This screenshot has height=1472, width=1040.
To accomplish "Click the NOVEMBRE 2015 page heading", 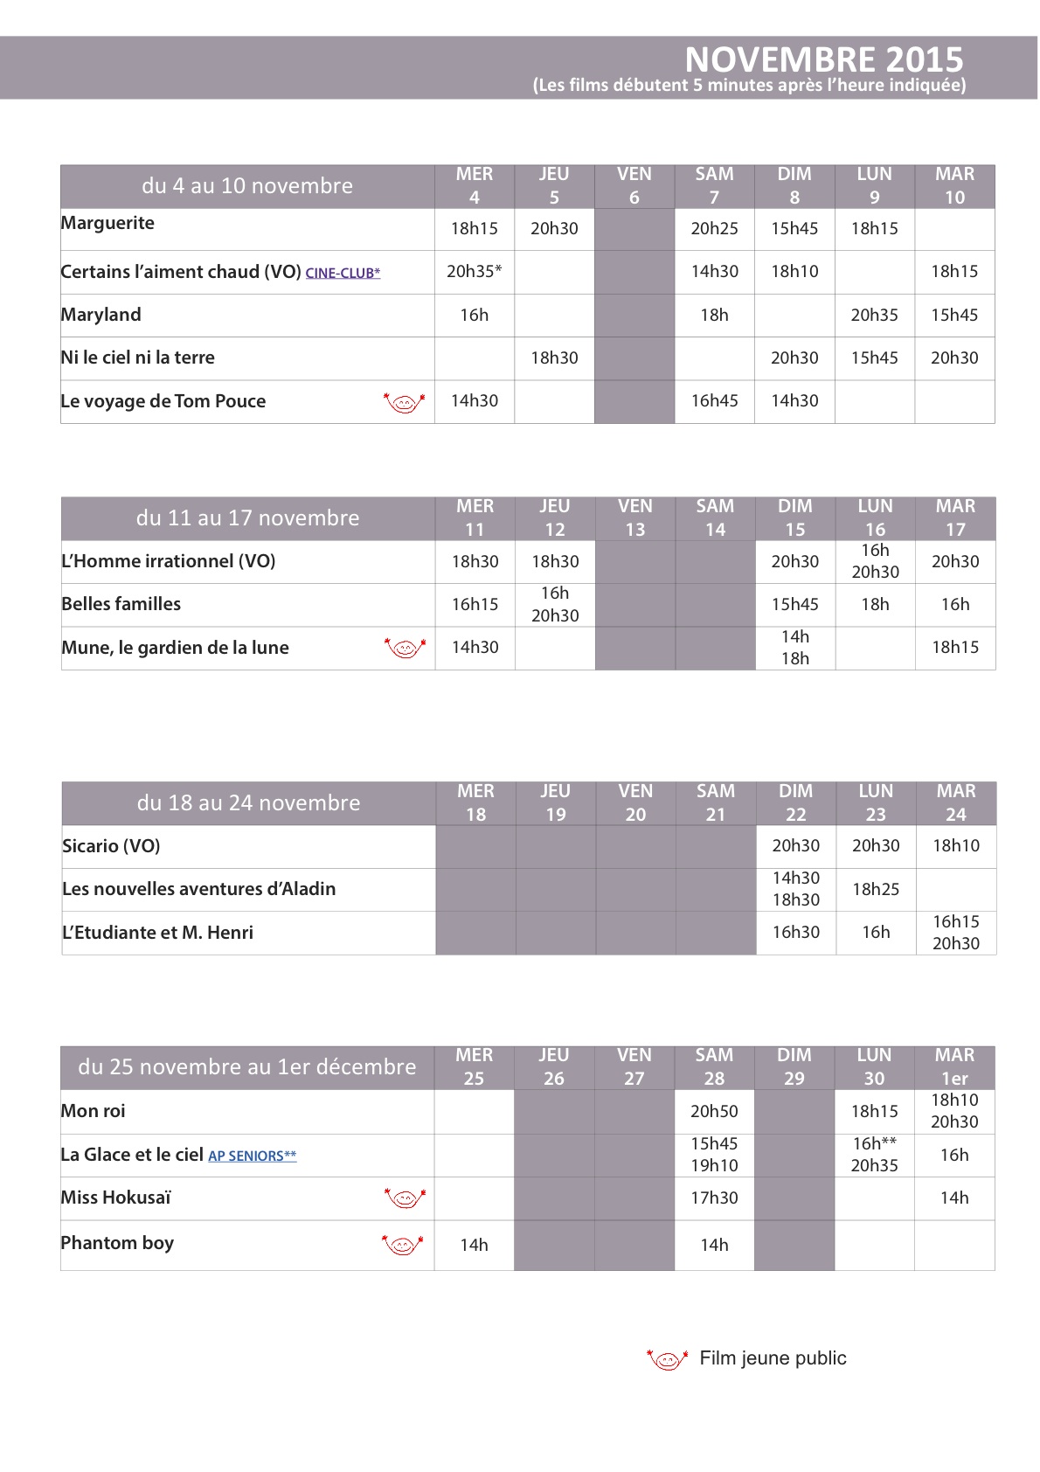I will click(824, 59).
